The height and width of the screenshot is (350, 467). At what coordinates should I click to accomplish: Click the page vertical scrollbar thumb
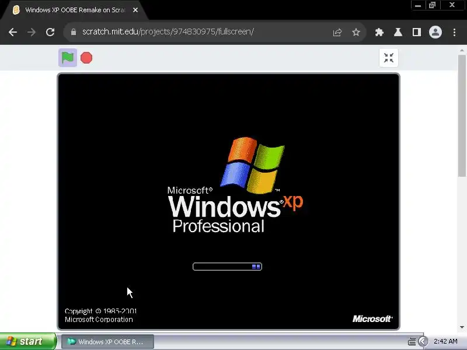point(462,116)
